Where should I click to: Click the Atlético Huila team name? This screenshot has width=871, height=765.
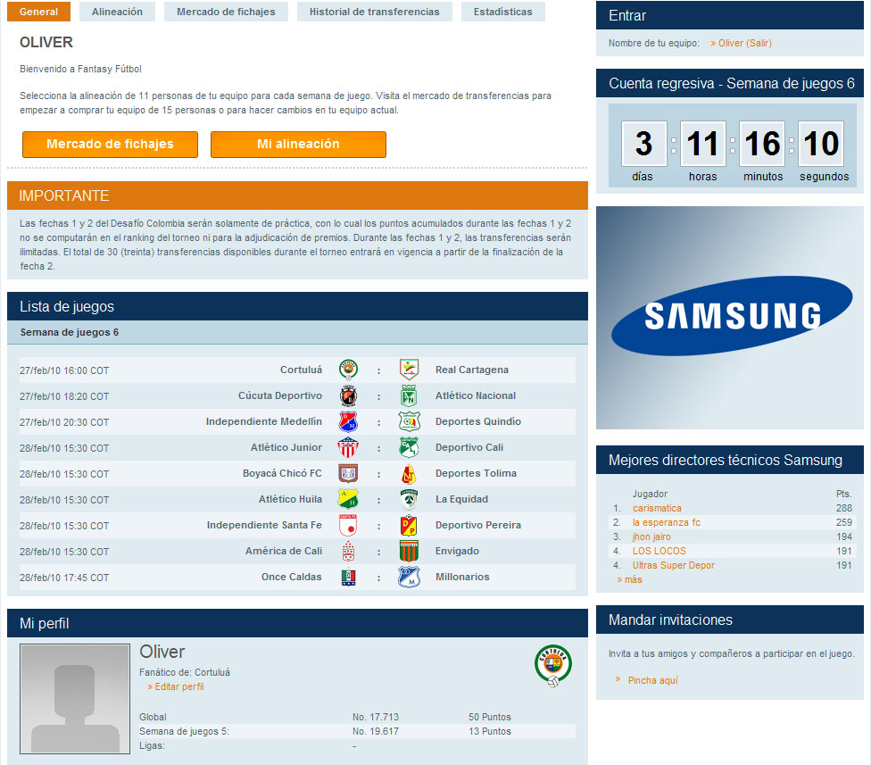(x=290, y=499)
